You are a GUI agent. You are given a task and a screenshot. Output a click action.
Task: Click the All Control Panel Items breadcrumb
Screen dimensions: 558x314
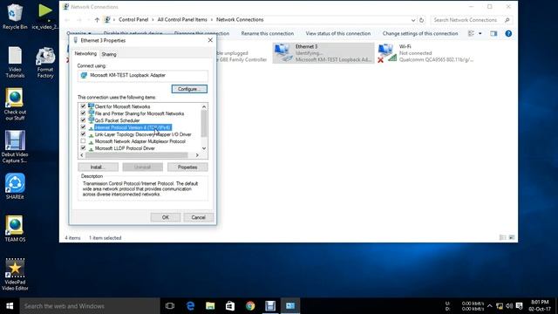pos(182,20)
